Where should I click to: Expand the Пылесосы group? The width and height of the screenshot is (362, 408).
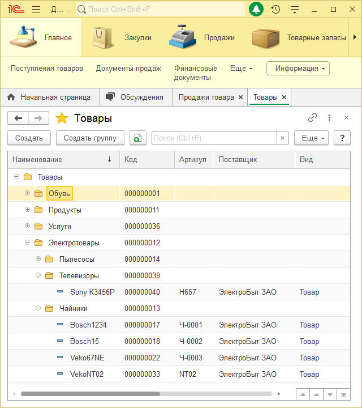tap(38, 259)
